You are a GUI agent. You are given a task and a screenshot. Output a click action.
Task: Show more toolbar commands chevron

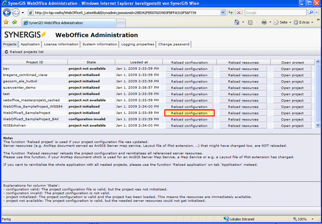318,20
